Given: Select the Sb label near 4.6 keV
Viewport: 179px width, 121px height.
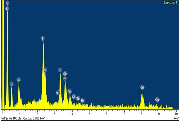Looking at the screenshot, I should (82, 100).
